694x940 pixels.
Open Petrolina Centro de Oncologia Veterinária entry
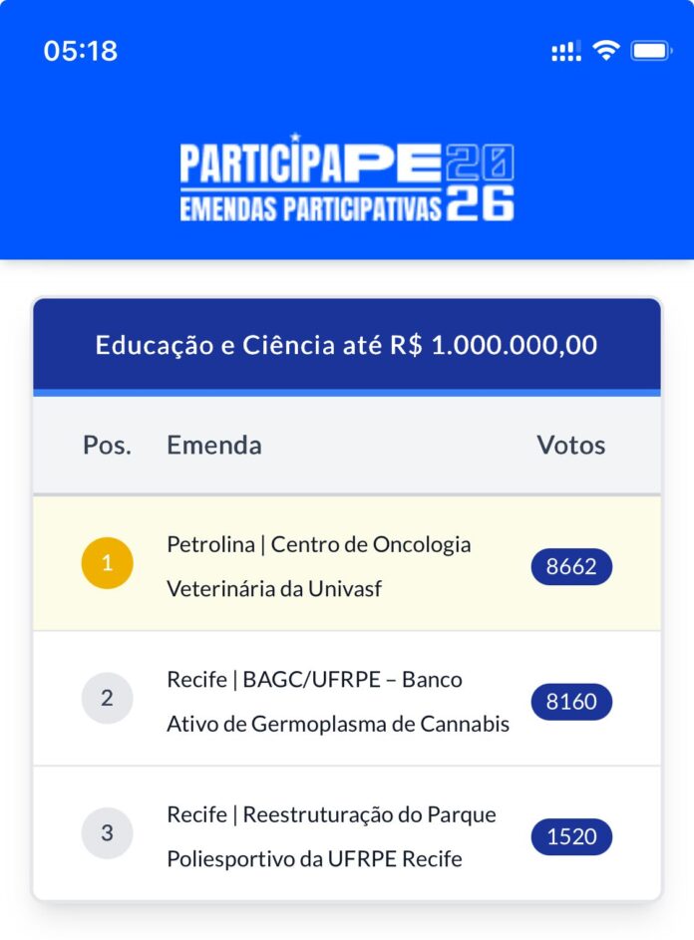tap(319, 566)
